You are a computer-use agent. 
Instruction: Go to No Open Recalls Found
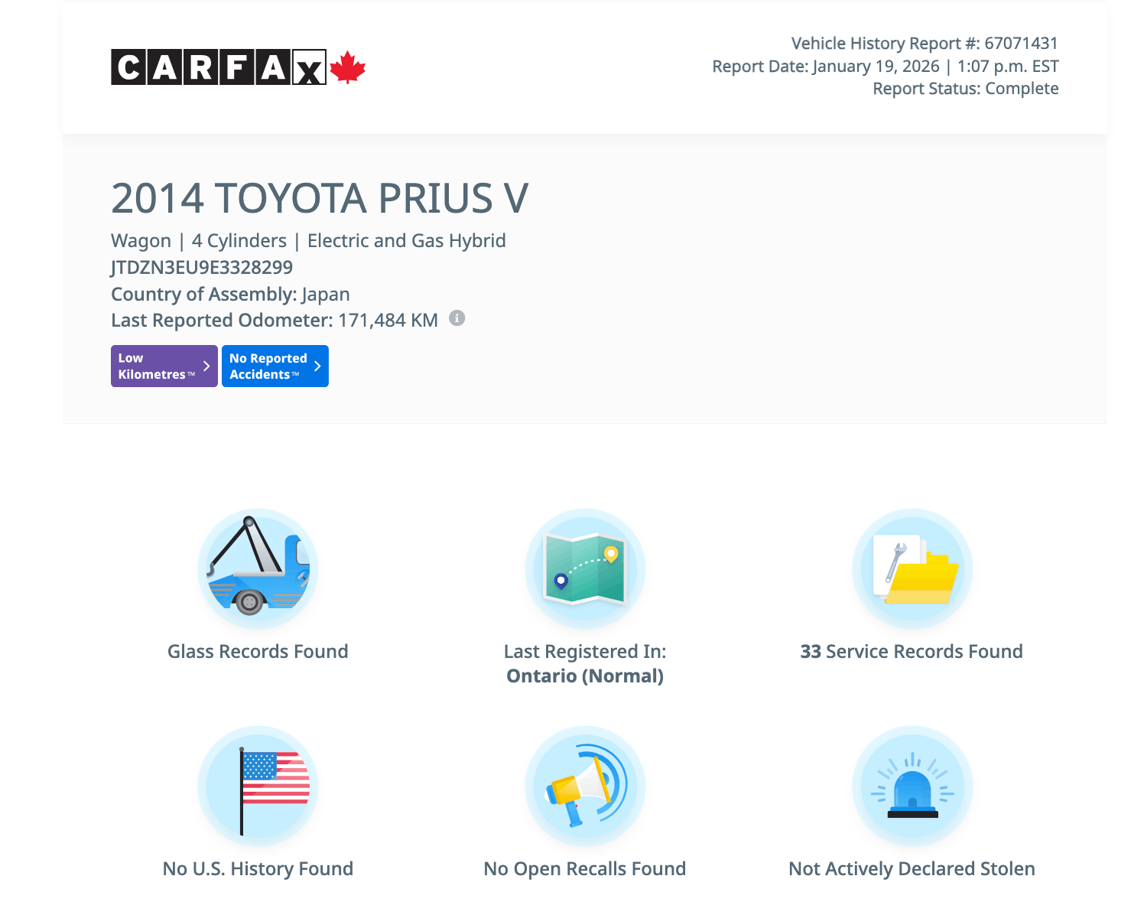pos(585,869)
